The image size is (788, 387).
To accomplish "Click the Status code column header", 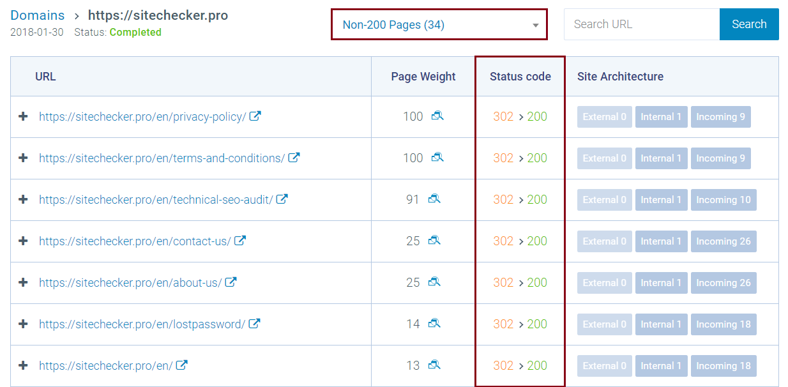I will pyautogui.click(x=520, y=77).
